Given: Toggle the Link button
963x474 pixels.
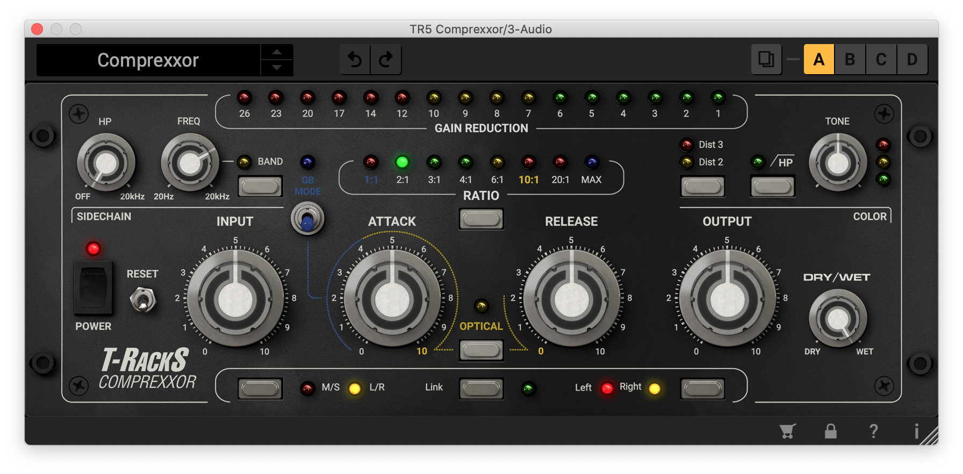Looking at the screenshot, I should 482,389.
